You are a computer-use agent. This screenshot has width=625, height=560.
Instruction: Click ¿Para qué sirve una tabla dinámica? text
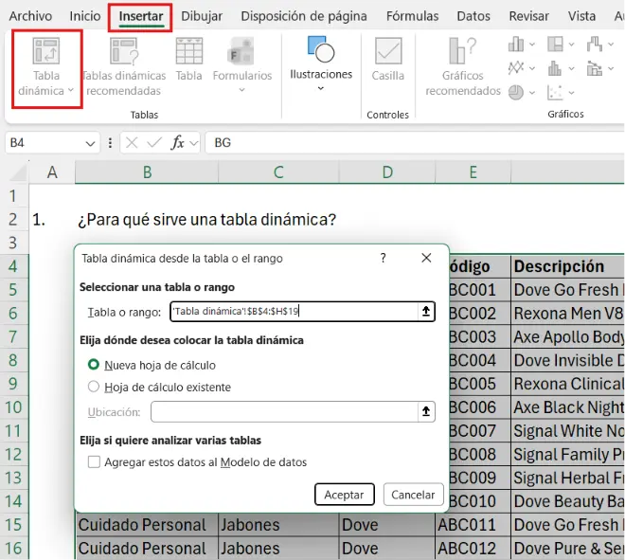pos(206,220)
